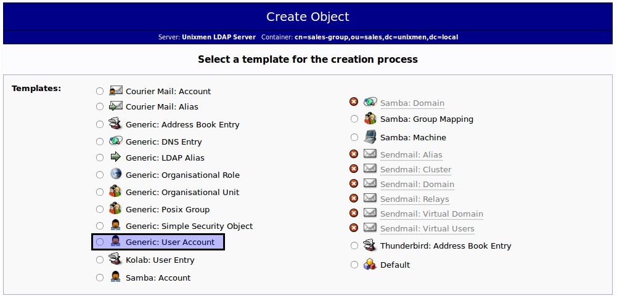Click the Generic DNS Entry globe icon

pos(116,141)
